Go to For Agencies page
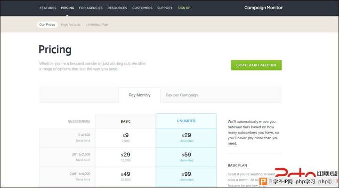The image size is (339, 188). pyautogui.click(x=90, y=8)
